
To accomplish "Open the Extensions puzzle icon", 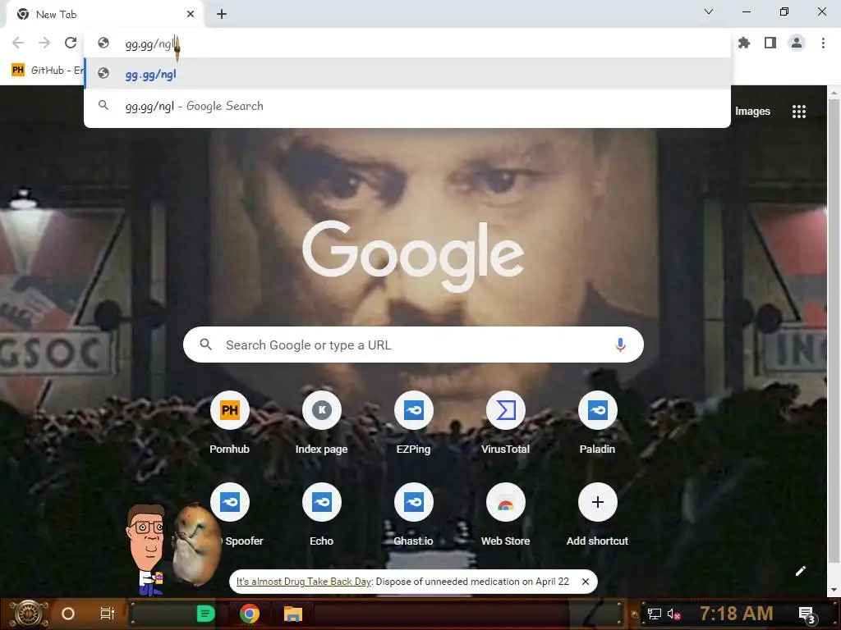I will (x=744, y=43).
